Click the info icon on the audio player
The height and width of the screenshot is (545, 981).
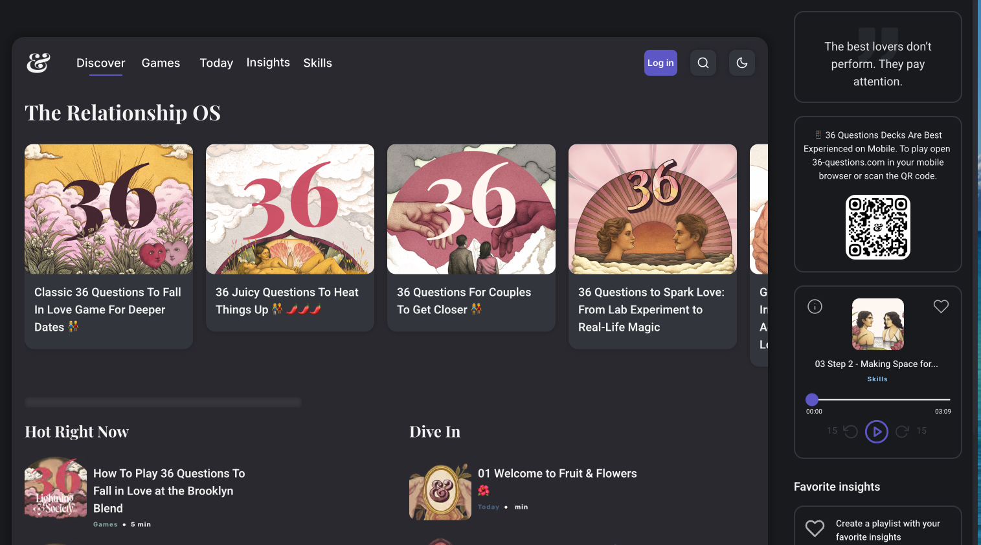tap(815, 306)
